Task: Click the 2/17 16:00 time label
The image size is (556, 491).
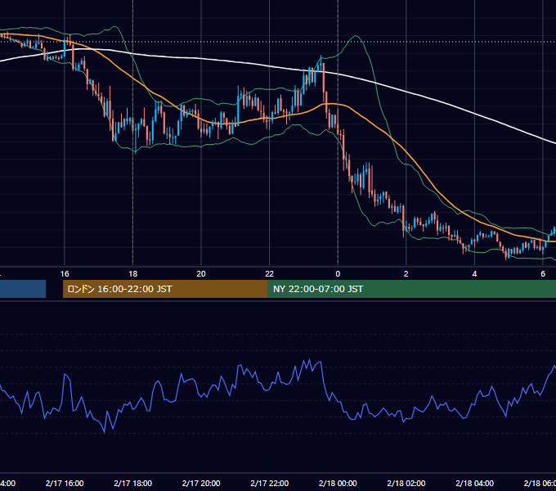Action: pyautogui.click(x=65, y=483)
